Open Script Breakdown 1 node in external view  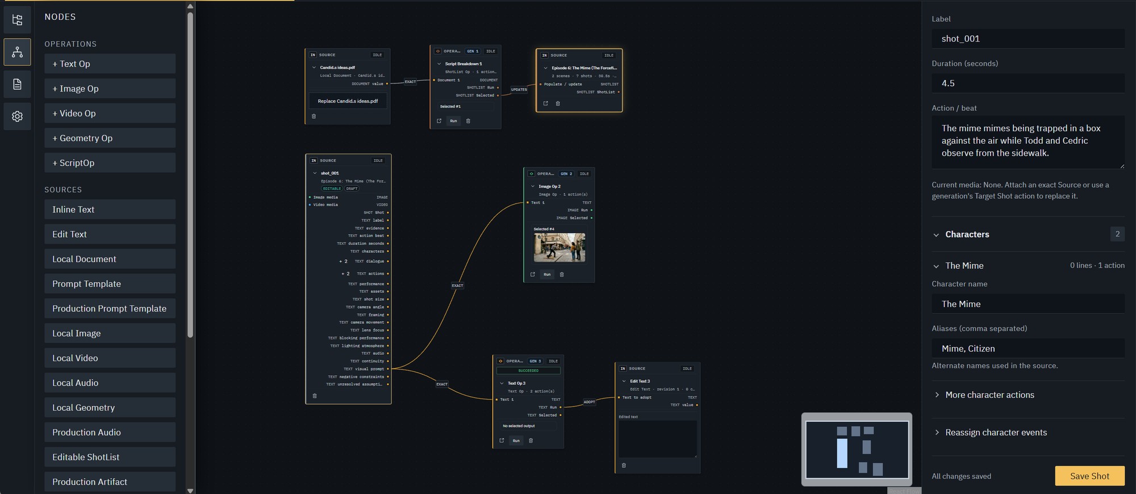439,121
